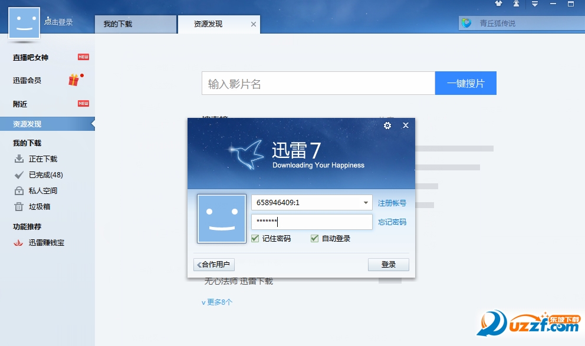
Task: Expand the 更多8个 list
Action: pos(217,302)
